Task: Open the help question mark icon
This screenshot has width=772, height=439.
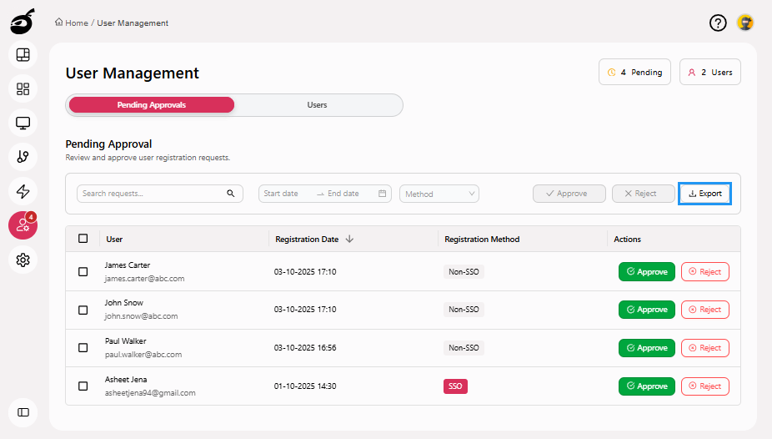Action: pos(718,23)
